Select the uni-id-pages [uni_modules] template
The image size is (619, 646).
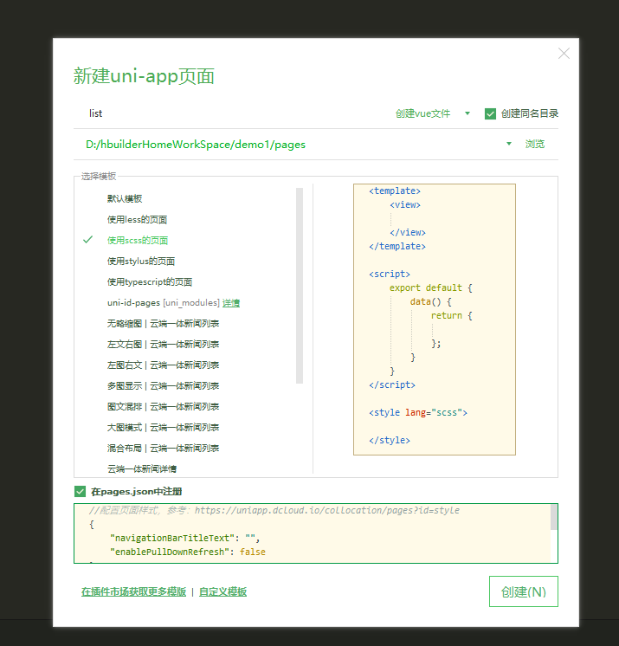[x=163, y=303]
